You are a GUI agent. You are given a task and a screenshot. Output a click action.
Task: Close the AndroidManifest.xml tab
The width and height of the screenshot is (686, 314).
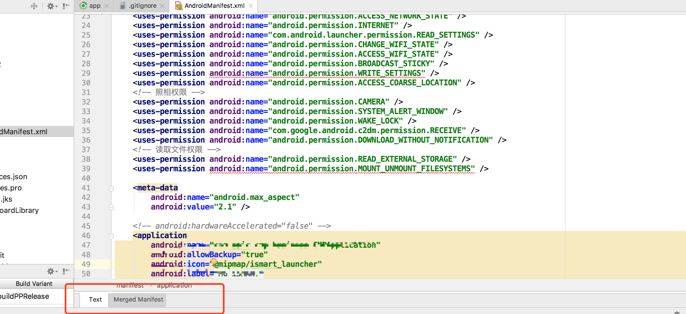coord(251,6)
